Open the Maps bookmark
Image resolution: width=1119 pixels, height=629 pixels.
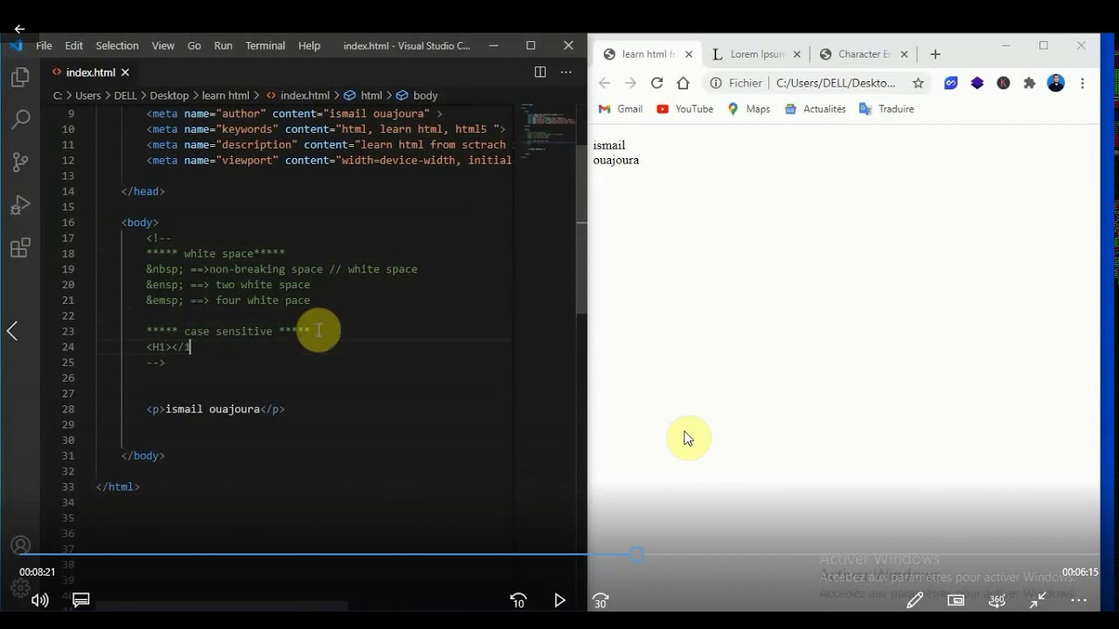pos(748,109)
